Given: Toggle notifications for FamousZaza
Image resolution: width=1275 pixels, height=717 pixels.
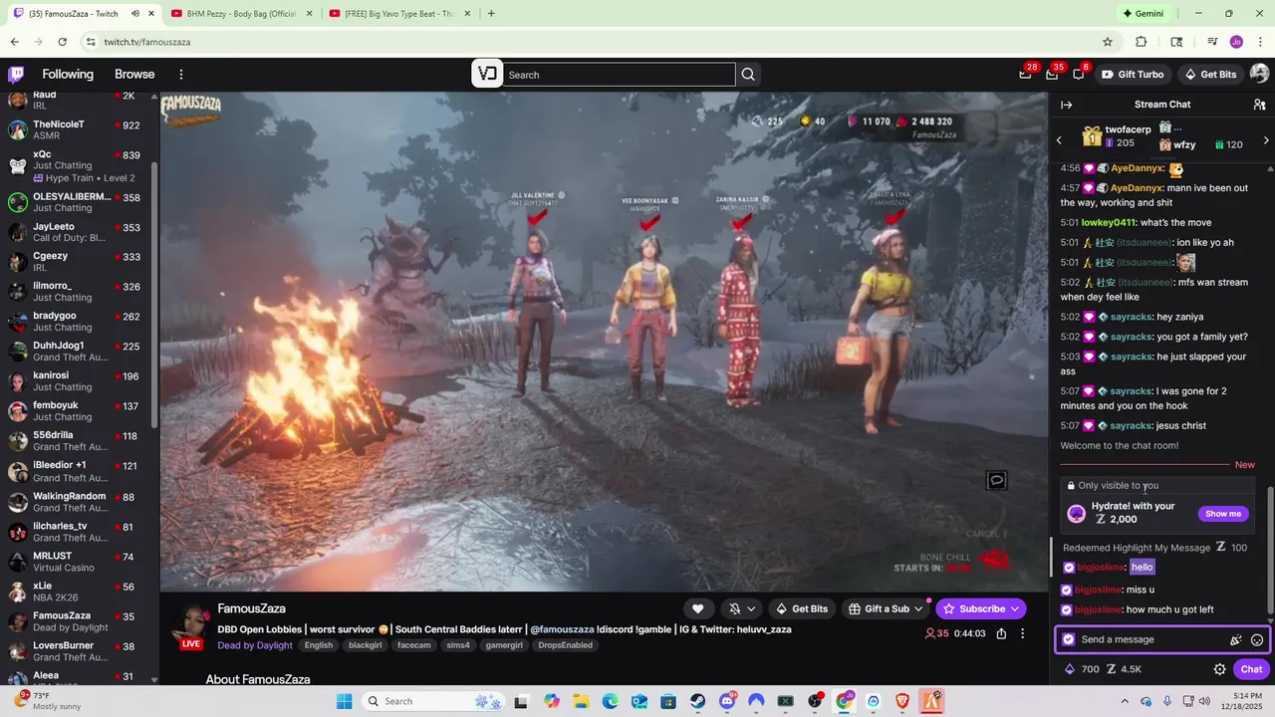Looking at the screenshot, I should (735, 608).
